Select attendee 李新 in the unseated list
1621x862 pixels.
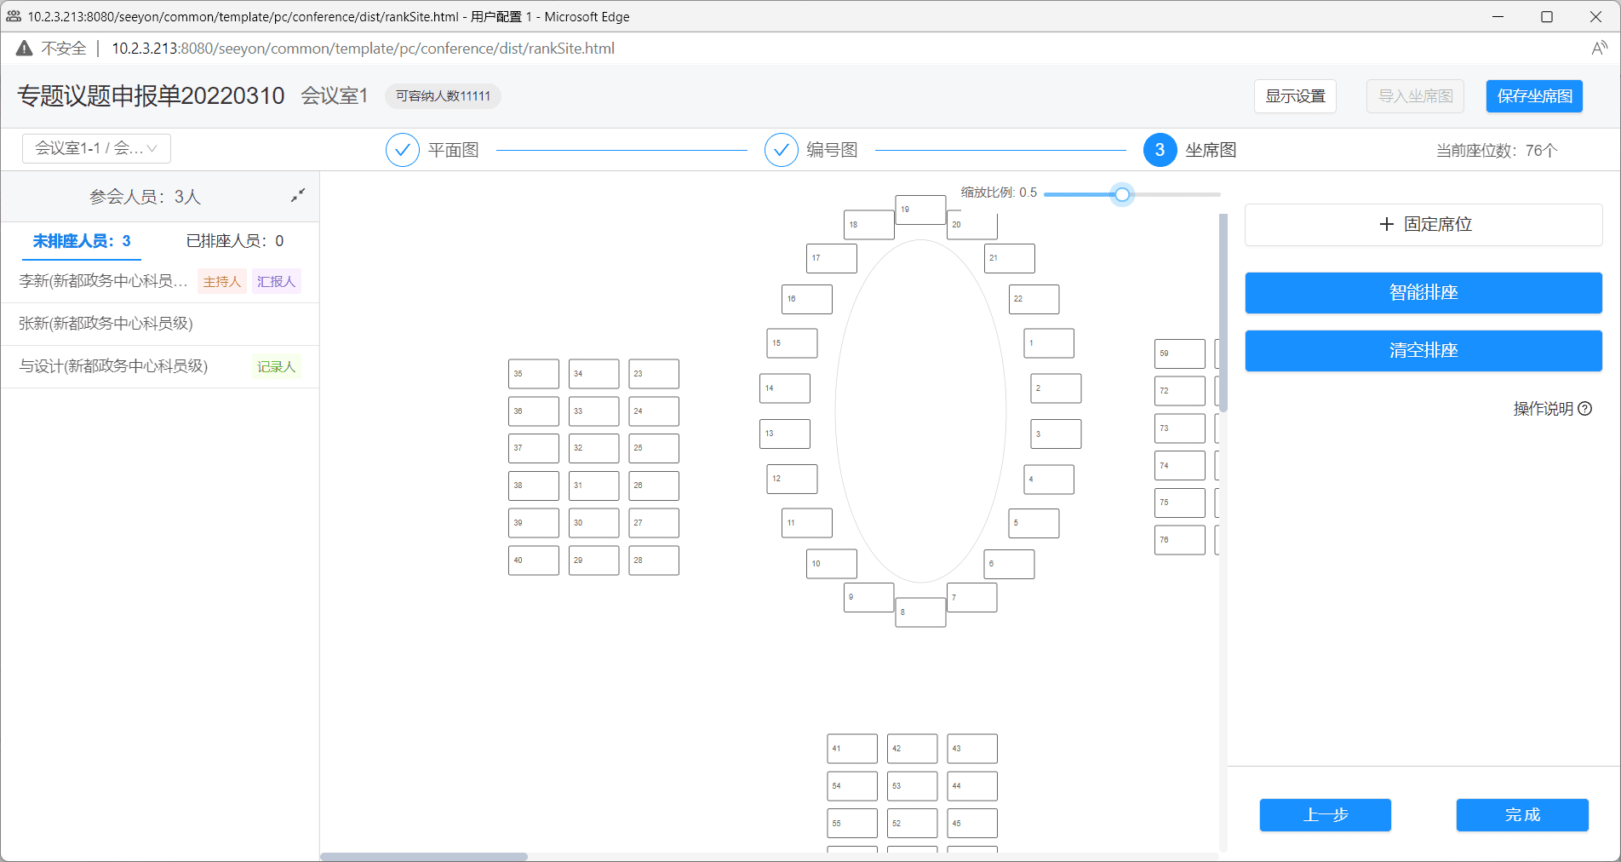pos(160,281)
